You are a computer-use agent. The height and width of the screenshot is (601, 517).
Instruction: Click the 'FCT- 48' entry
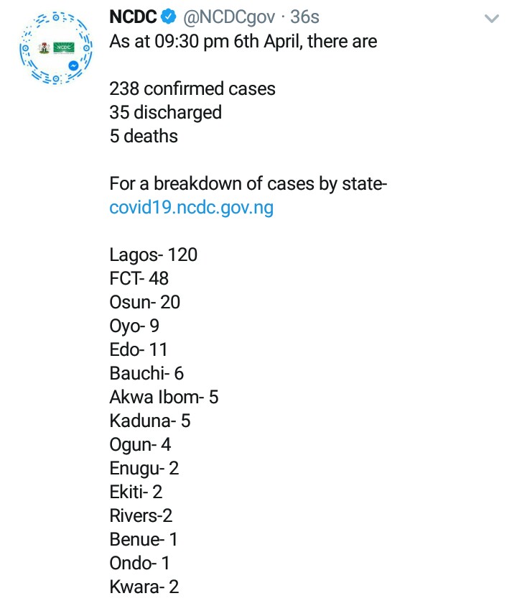click(x=139, y=278)
